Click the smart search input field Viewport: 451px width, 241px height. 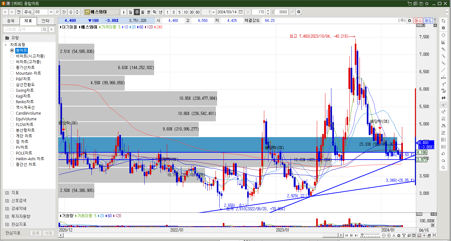(22, 29)
